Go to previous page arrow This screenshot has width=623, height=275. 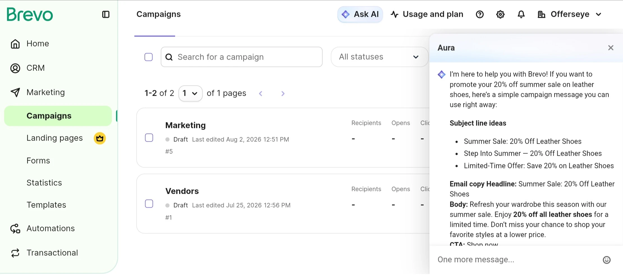pyautogui.click(x=261, y=94)
